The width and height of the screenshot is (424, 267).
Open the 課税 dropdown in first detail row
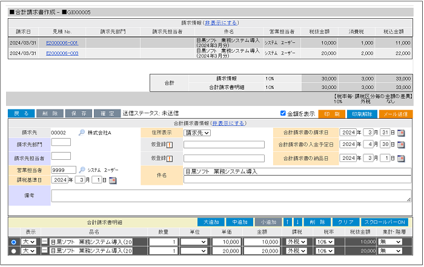click(x=297, y=242)
